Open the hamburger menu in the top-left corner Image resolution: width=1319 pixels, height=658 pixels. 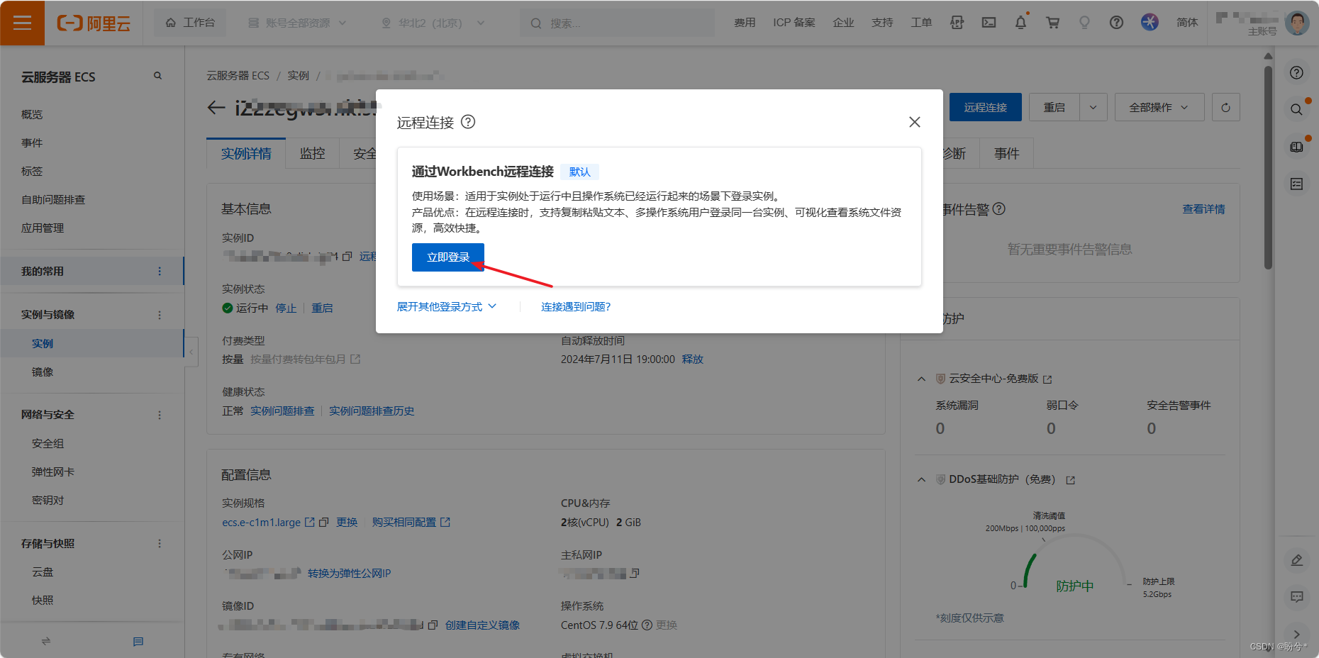coord(22,23)
